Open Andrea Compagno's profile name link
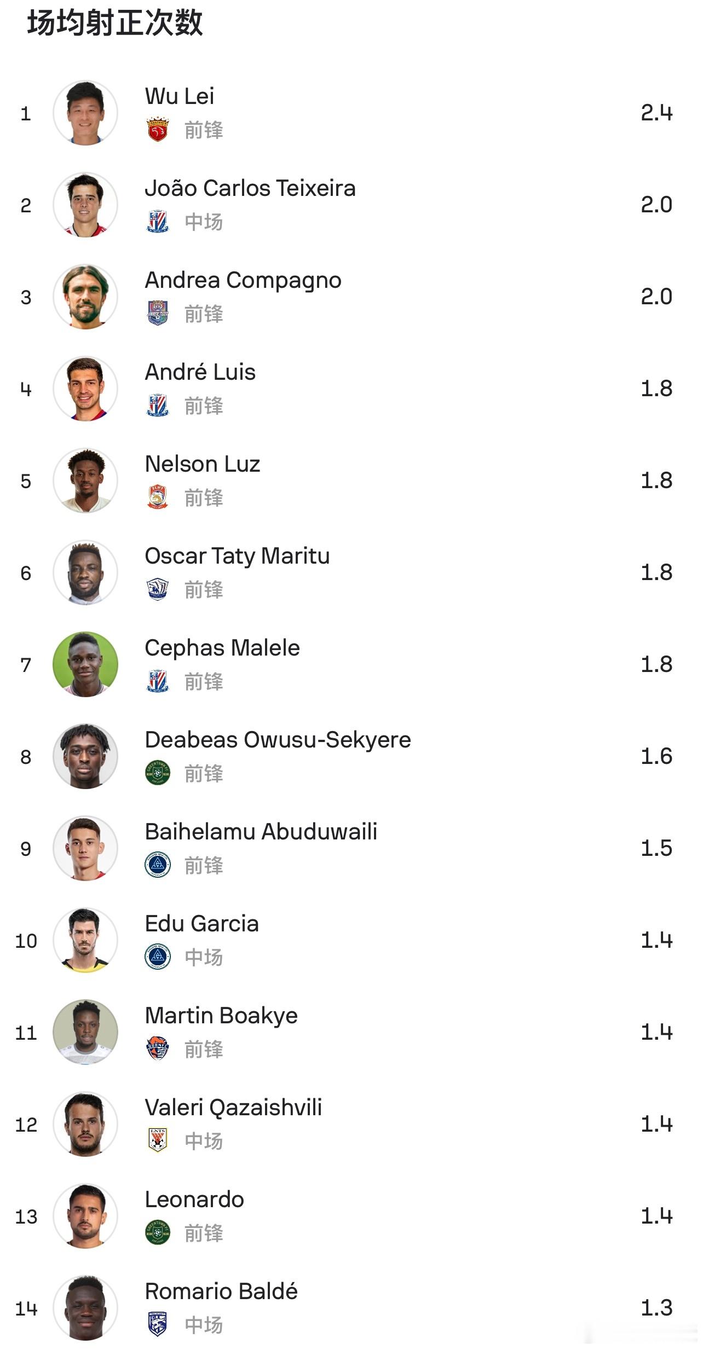This screenshot has width=703, height=1350. 243,281
